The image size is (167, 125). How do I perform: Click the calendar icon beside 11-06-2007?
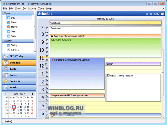click(x=162, y=14)
